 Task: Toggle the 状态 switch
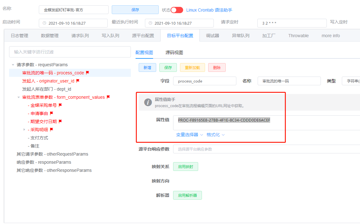click(x=177, y=10)
